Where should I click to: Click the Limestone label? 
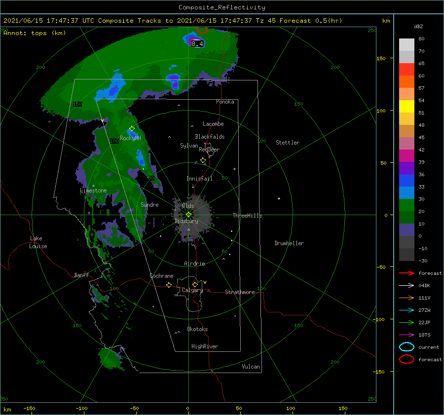click(93, 190)
